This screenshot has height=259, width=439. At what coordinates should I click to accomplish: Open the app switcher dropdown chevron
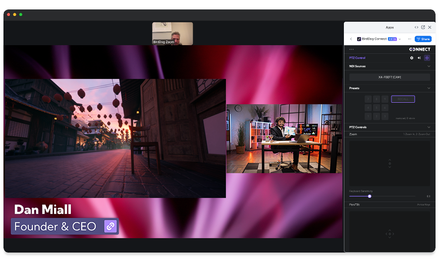pos(399,39)
